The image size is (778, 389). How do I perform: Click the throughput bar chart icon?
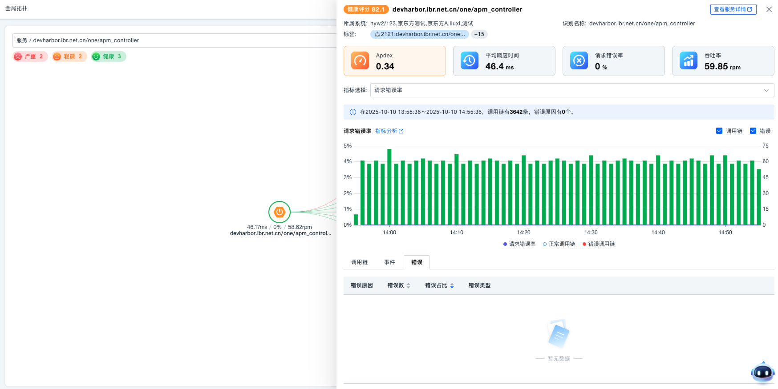click(x=688, y=61)
